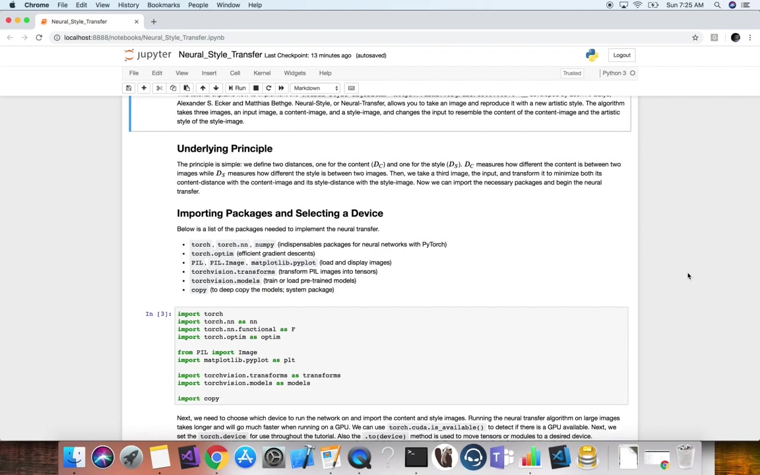This screenshot has width=760, height=475.
Task: Open the Jupyter Insert menu
Action: coord(209,73)
